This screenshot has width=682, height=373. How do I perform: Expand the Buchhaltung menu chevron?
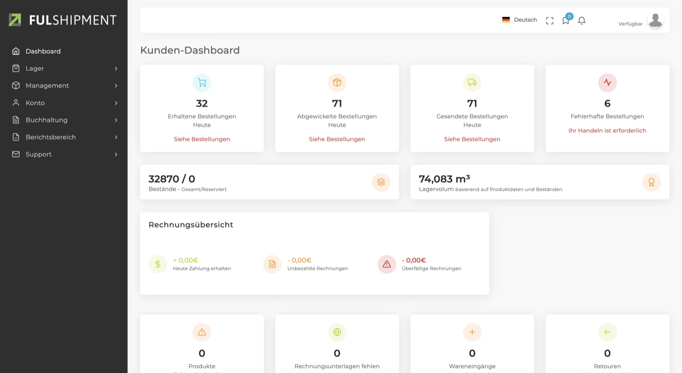click(x=116, y=120)
